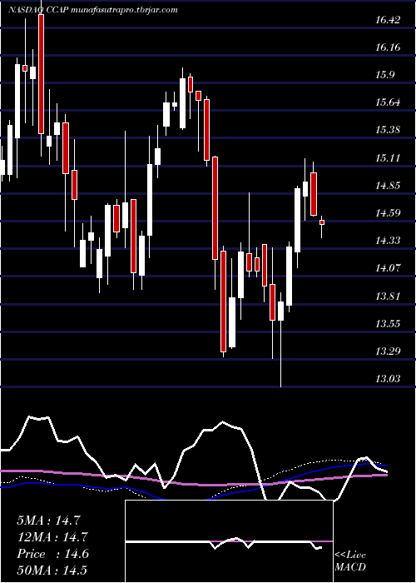Screen dimensions: 416x583
Task: Click the 14.59 price axis label
Action: tap(388, 213)
